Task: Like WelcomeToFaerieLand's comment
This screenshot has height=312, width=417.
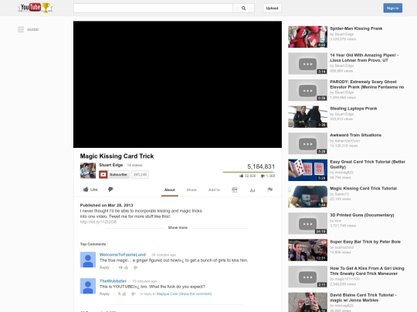Action: point(126,267)
